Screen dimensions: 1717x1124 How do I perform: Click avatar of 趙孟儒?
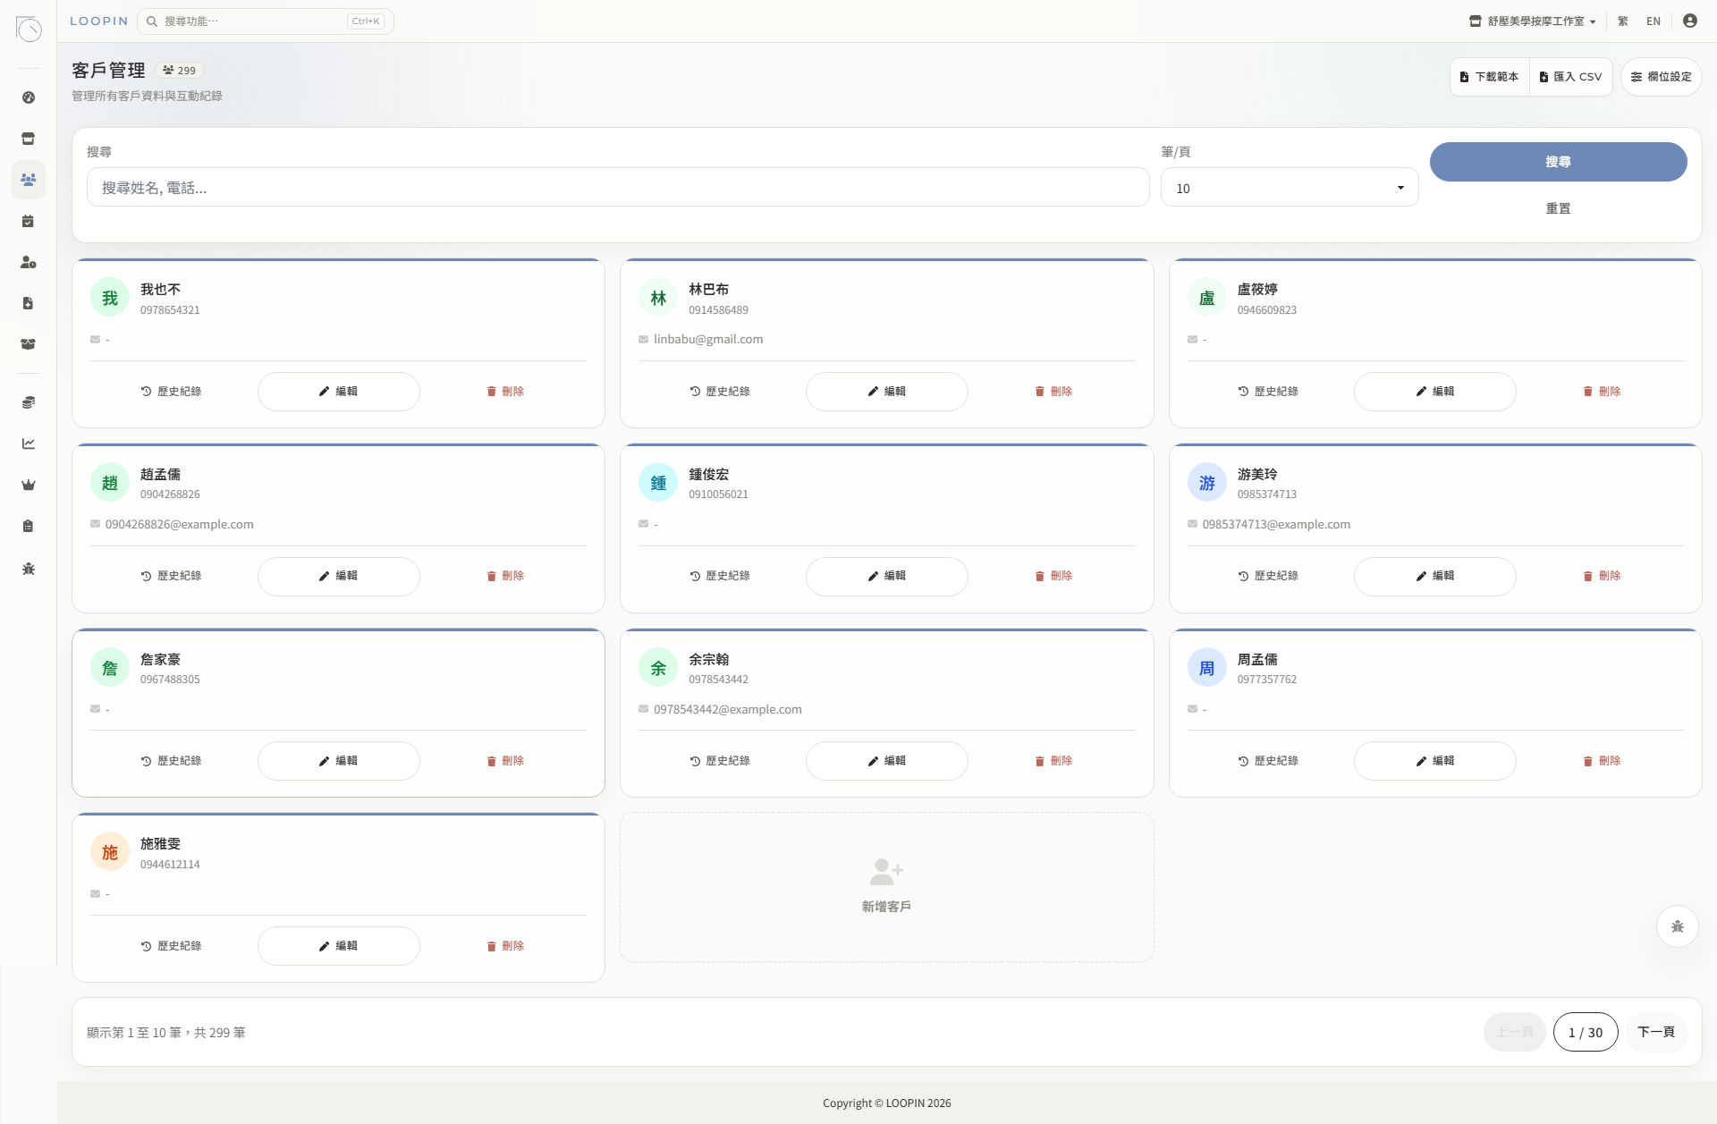[x=110, y=483]
